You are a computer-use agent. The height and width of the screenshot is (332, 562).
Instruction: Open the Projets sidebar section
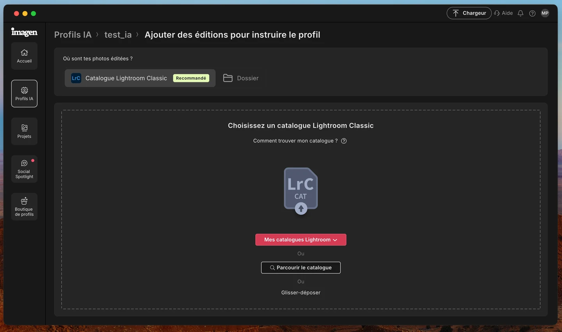point(24,131)
